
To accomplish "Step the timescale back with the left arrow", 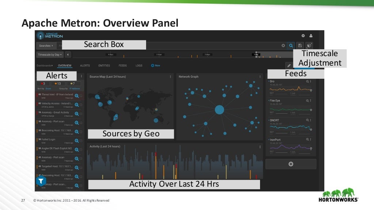I will pos(68,55).
